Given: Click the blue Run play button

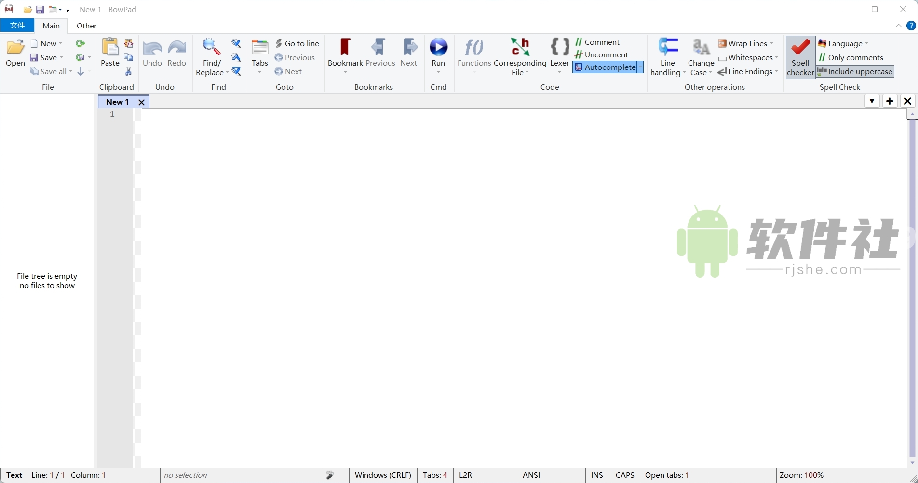Looking at the screenshot, I should pos(438,48).
